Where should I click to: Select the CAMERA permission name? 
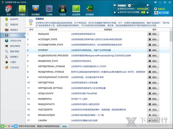click(x=42, y=120)
